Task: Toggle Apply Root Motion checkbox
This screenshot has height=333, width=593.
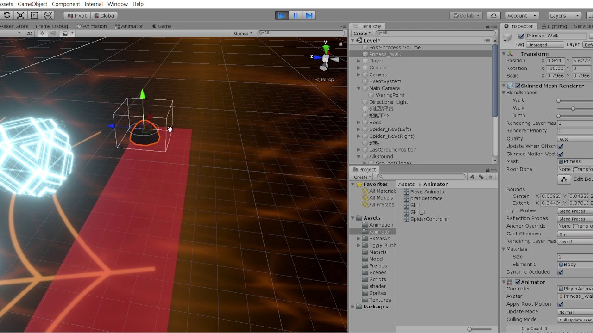Action: point(560,304)
